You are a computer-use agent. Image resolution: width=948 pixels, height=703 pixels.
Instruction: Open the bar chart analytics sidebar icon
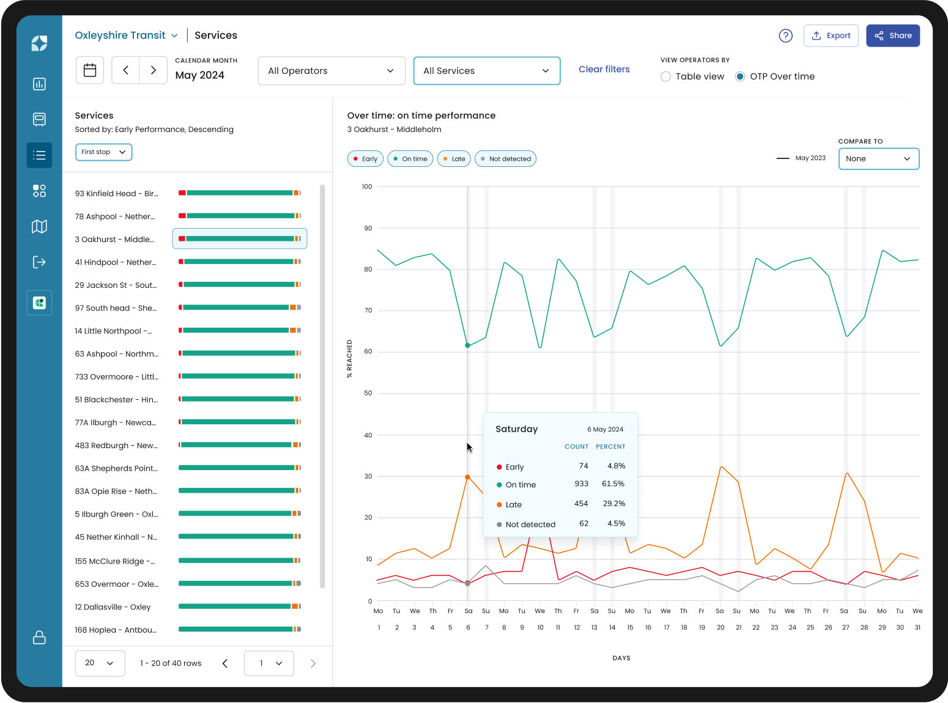(39, 84)
